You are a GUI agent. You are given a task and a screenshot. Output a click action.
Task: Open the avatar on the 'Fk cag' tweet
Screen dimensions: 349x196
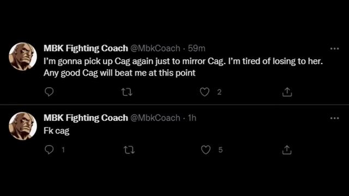(23, 126)
